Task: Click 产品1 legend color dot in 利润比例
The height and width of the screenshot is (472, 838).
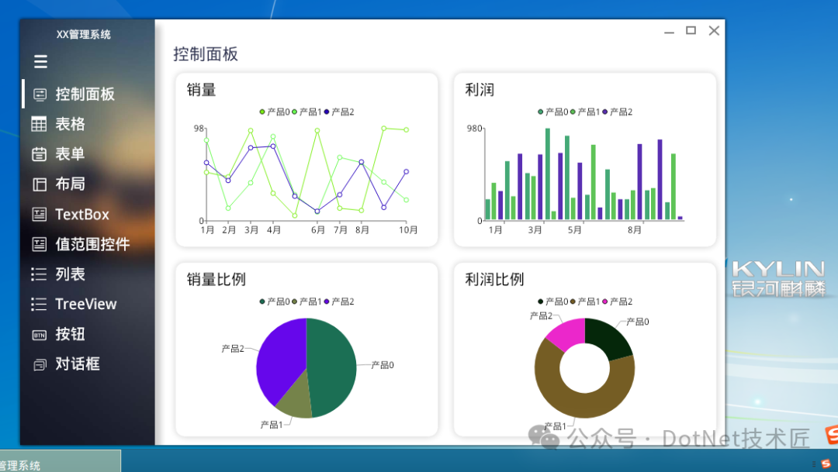Action: click(x=573, y=301)
